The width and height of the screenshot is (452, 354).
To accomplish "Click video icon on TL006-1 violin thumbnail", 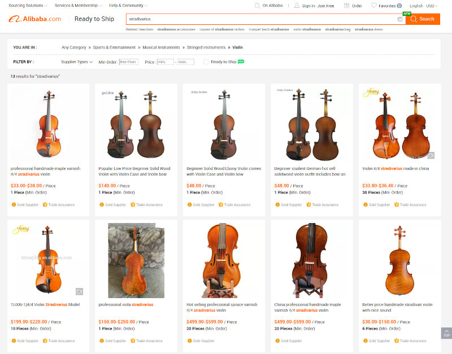I will click(x=79, y=291).
